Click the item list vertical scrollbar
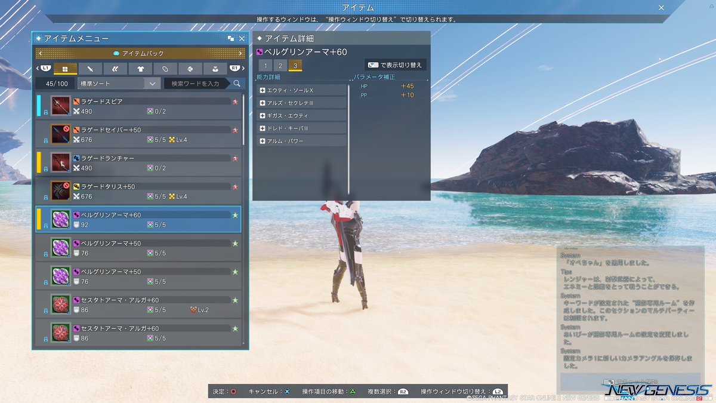 point(244,119)
